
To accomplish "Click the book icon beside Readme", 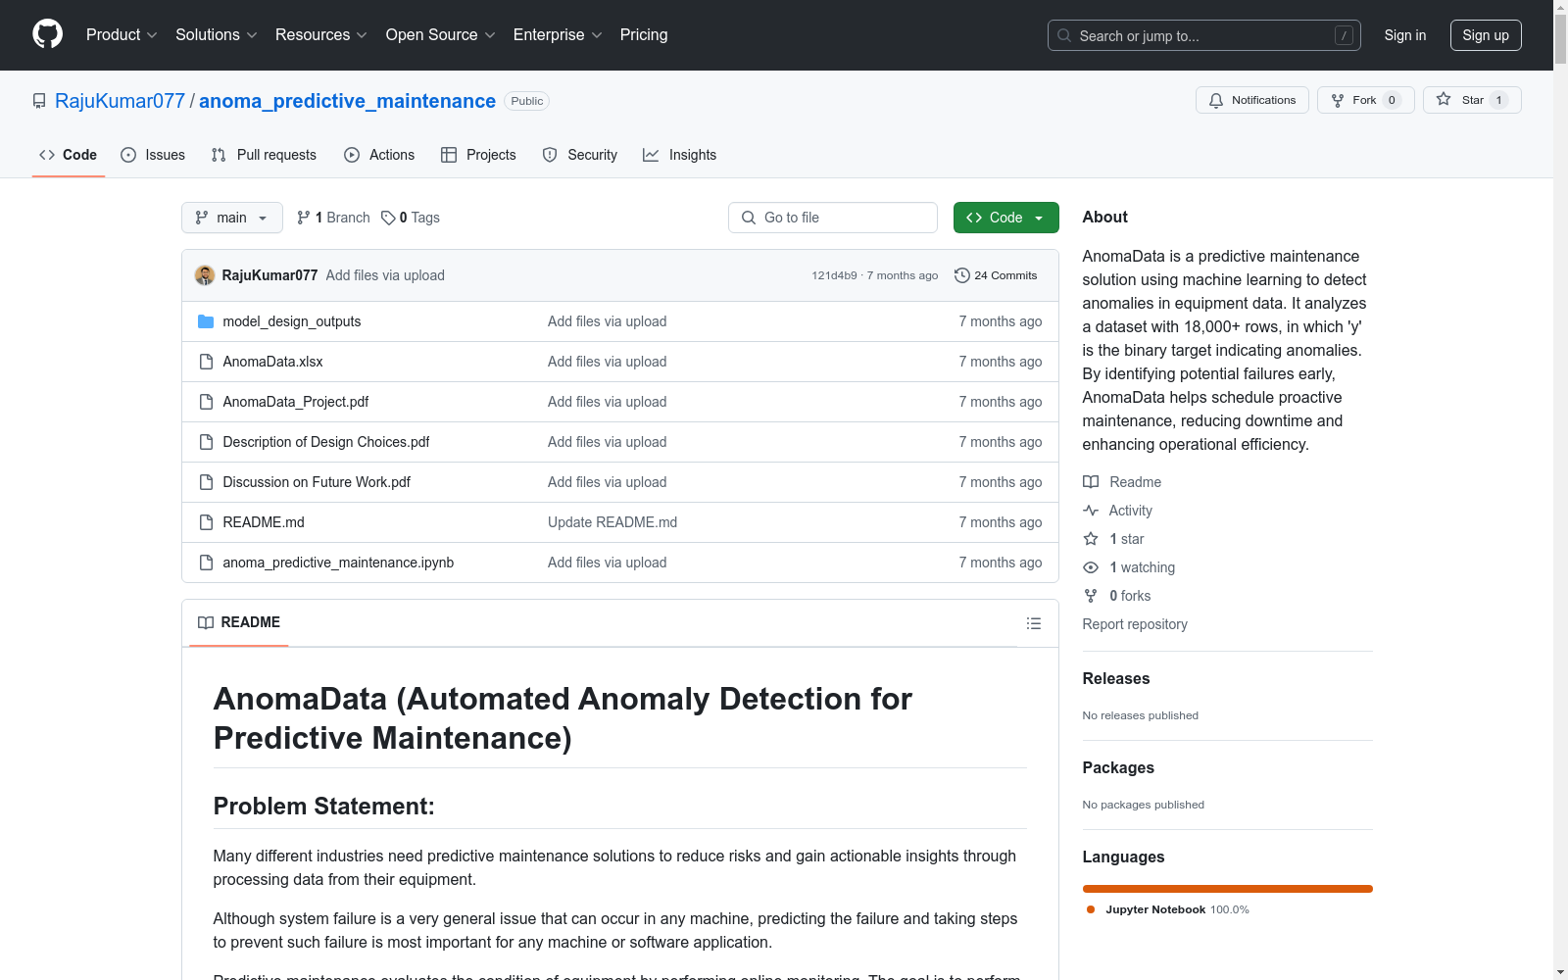I will point(1091,482).
